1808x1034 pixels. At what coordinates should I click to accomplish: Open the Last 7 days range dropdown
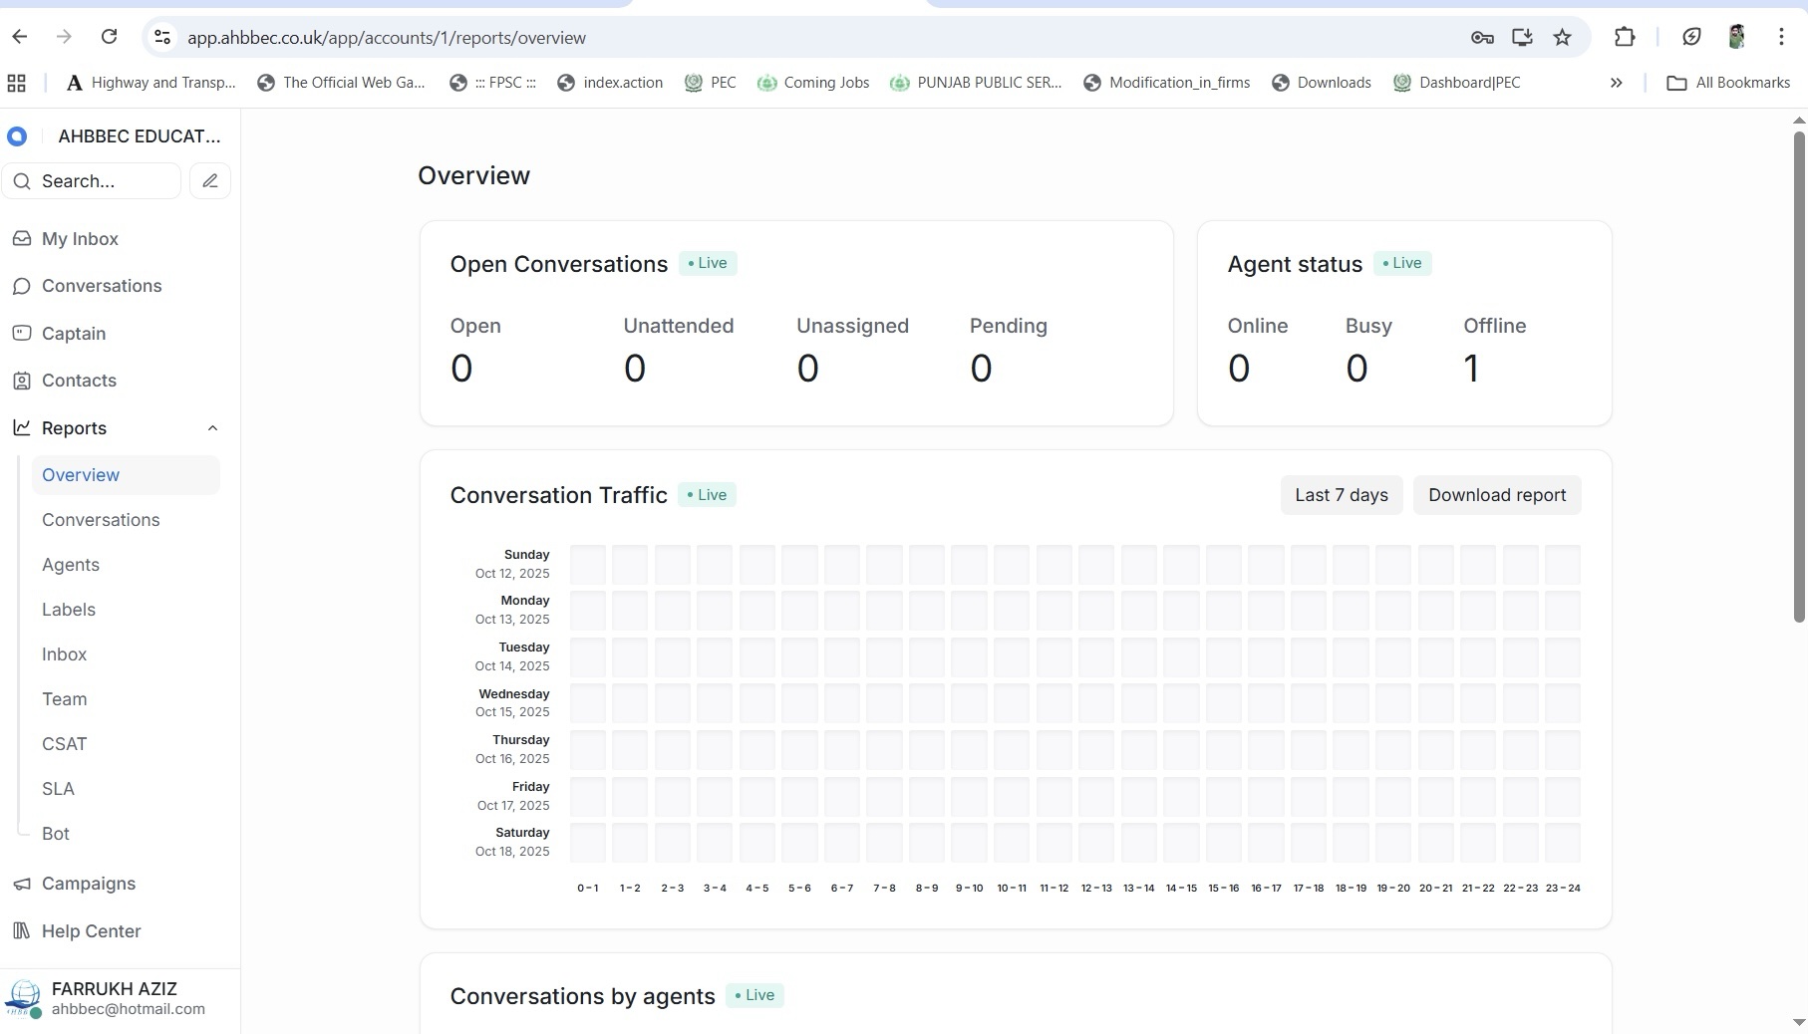[1341, 495]
